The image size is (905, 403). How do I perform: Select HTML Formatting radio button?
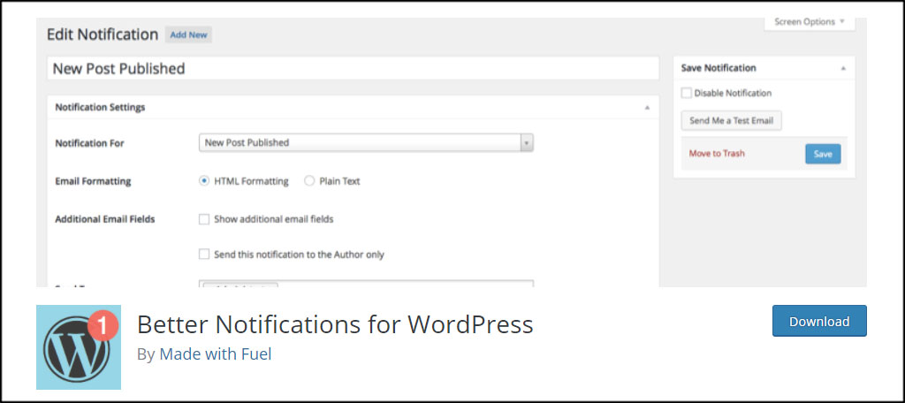204,180
